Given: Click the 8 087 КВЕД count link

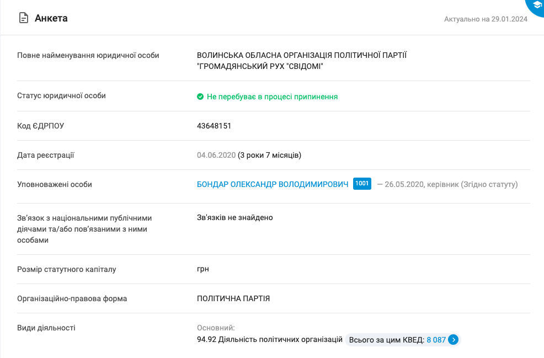Looking at the screenshot, I should (436, 340).
